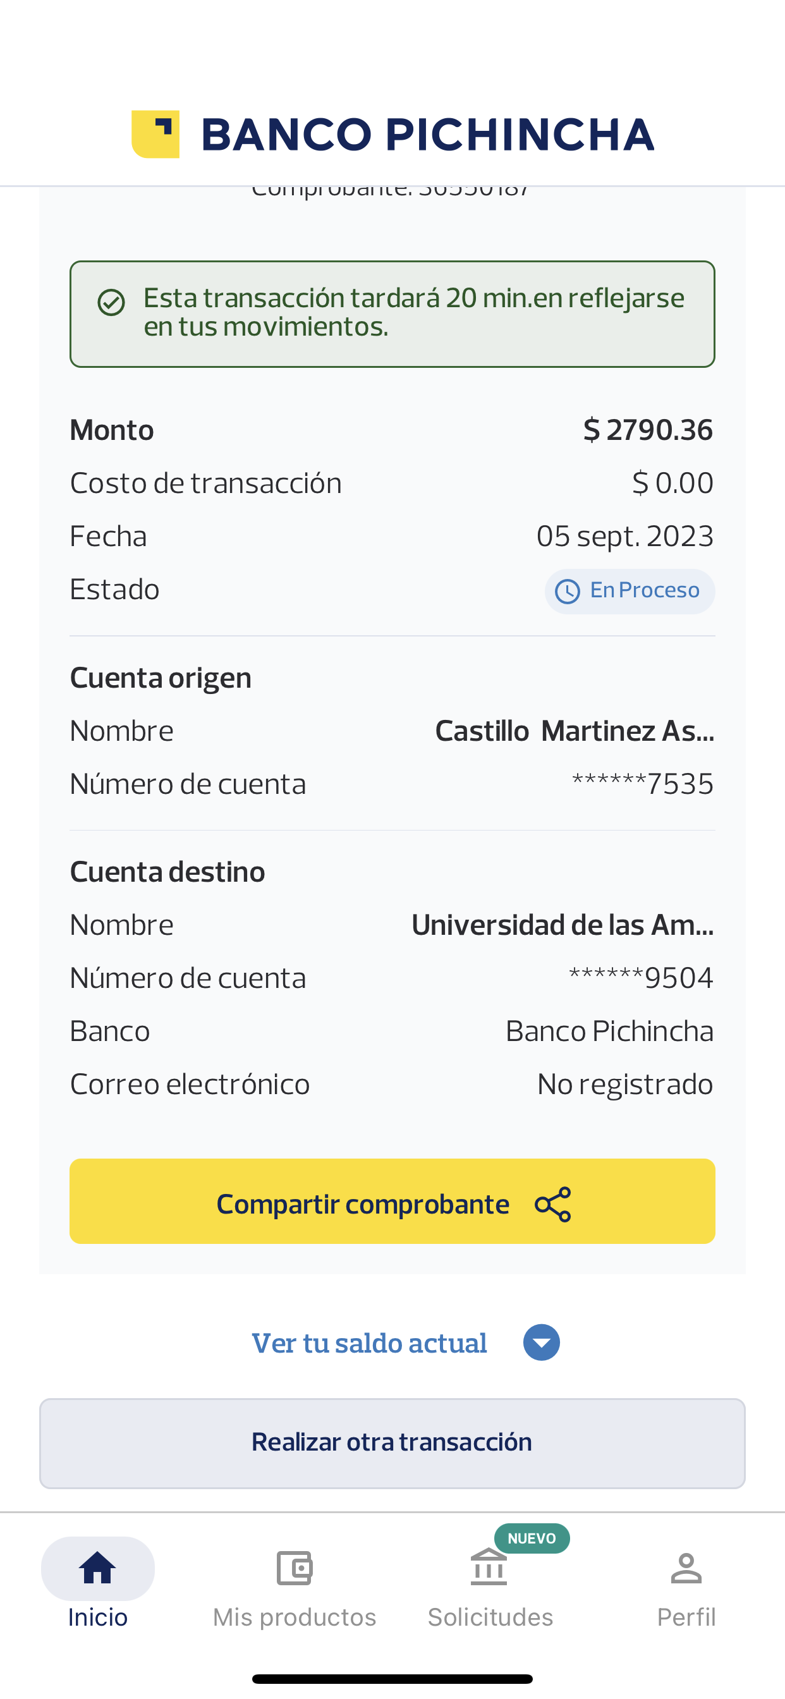Tap the share icon on Compartir comprobante
This screenshot has height=1699, width=785.
pos(553,1204)
